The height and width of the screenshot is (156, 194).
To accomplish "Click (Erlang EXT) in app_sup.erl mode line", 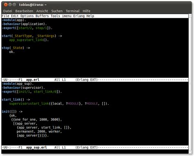I will click(x=87, y=147).
